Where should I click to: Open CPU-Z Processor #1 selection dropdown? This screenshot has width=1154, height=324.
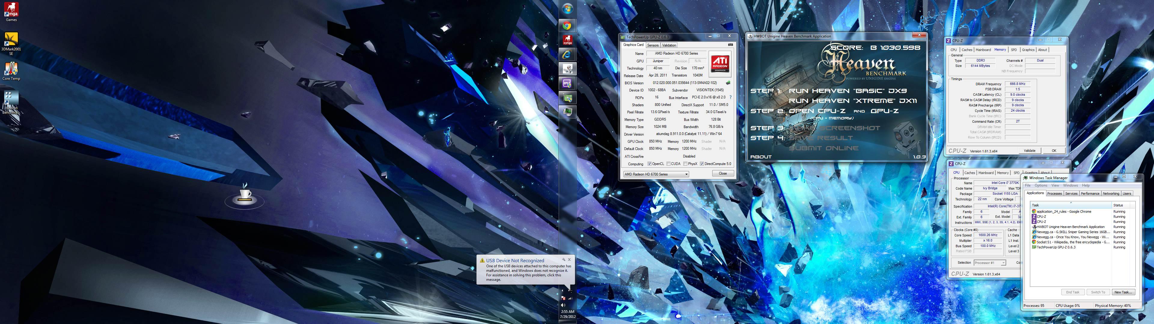tap(990, 263)
